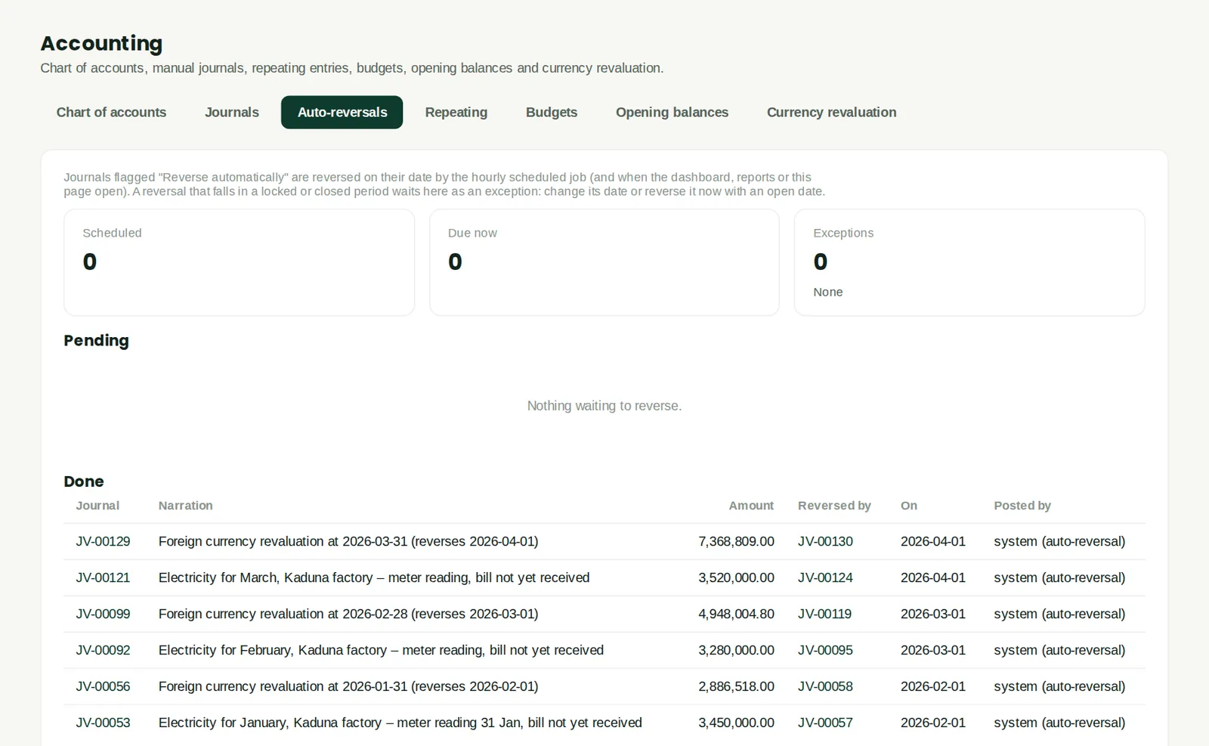The image size is (1209, 746).
Task: Open journal JV-00092 link
Action: tap(103, 651)
